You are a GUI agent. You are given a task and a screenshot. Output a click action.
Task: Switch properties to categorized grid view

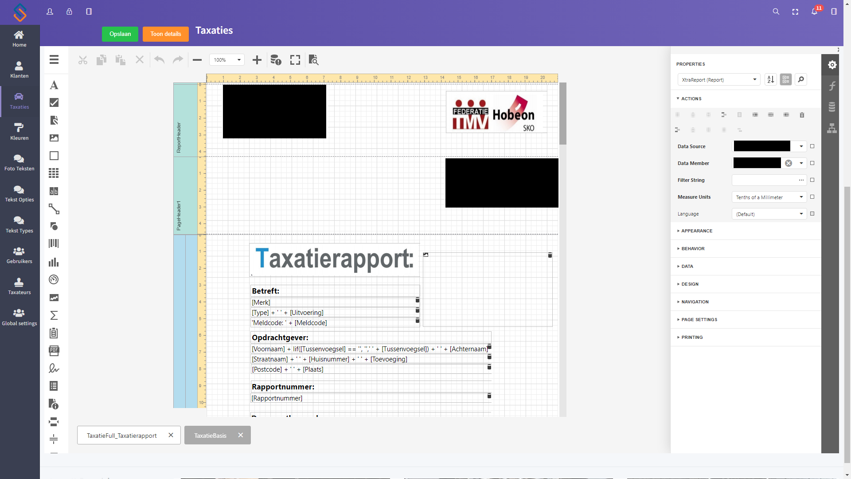tap(786, 79)
